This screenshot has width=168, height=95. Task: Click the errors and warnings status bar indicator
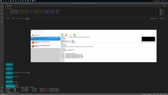point(3,94)
